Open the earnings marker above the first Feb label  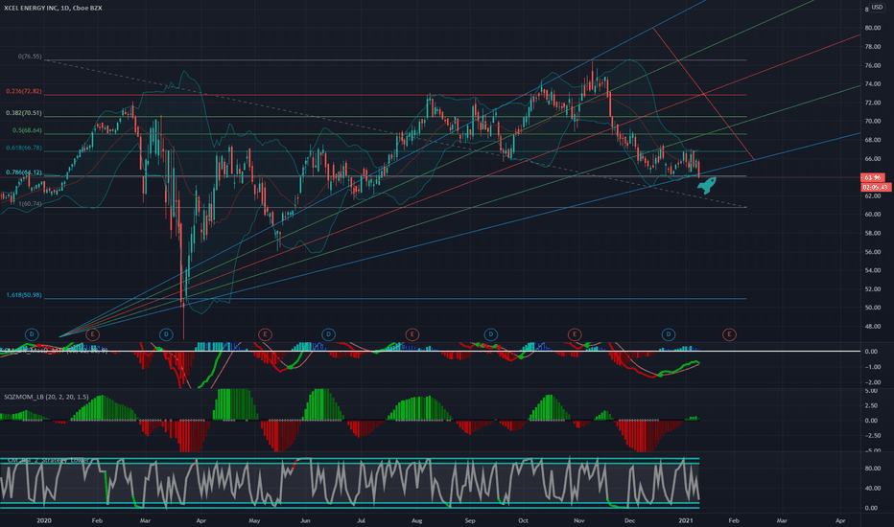92,334
